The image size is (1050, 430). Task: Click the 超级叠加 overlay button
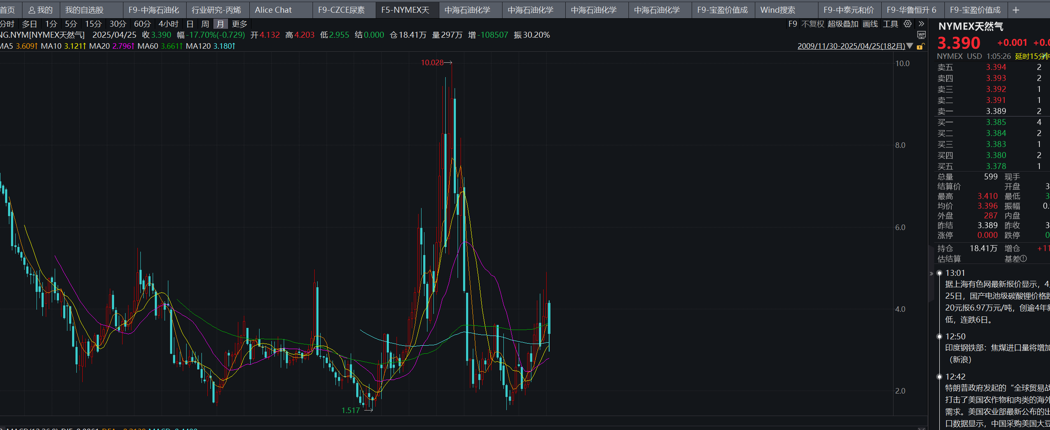(x=843, y=24)
